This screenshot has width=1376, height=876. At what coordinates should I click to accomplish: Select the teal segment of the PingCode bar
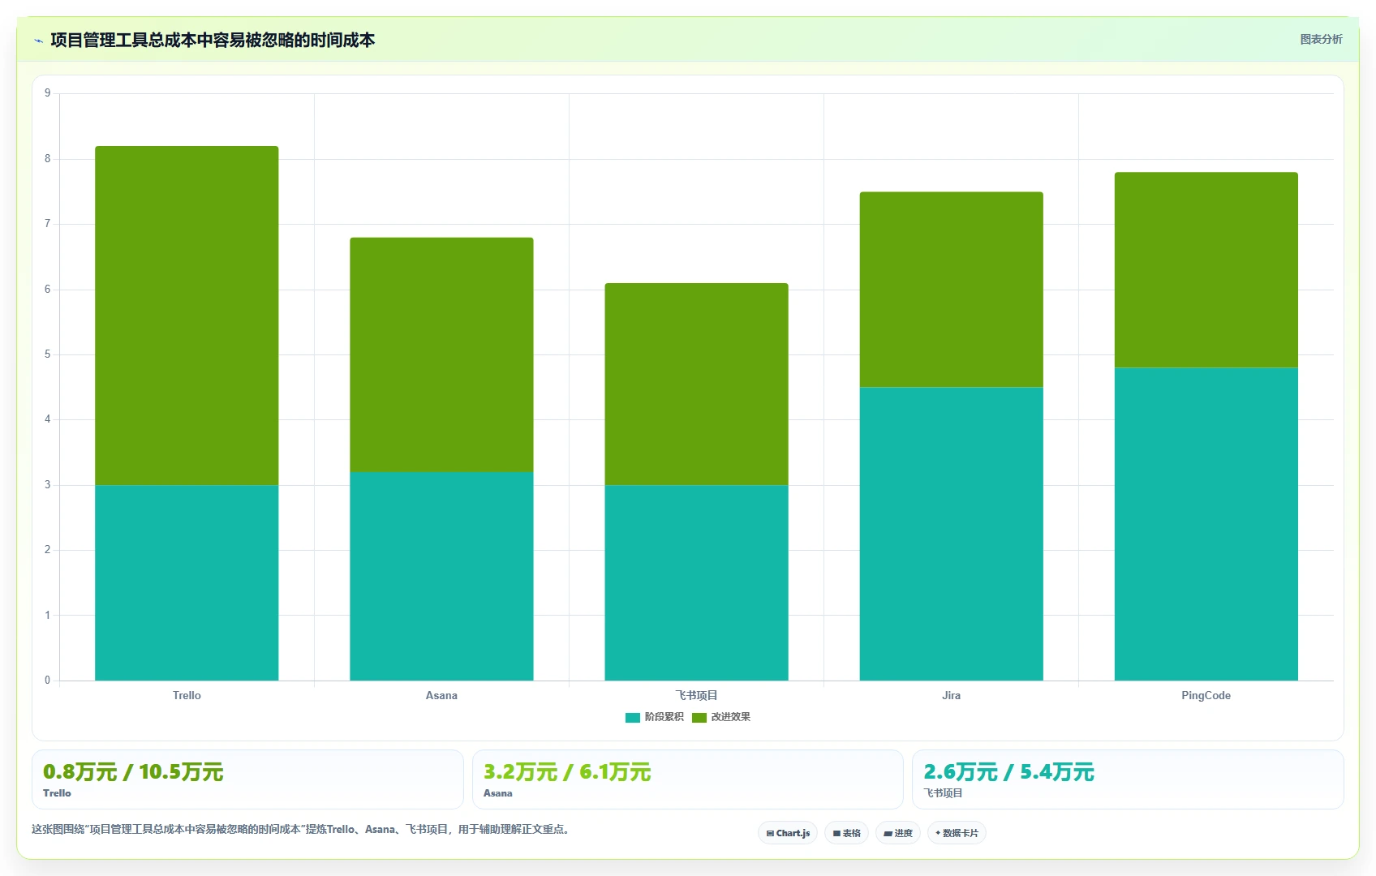coord(1206,524)
